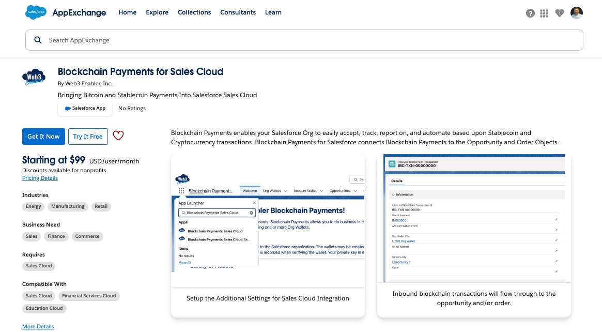Click the Salesforce cloud logo
Image resolution: width=602 pixels, height=332 pixels.
pos(36,12)
